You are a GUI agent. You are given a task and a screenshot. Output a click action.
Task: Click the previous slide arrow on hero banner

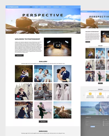12,21
